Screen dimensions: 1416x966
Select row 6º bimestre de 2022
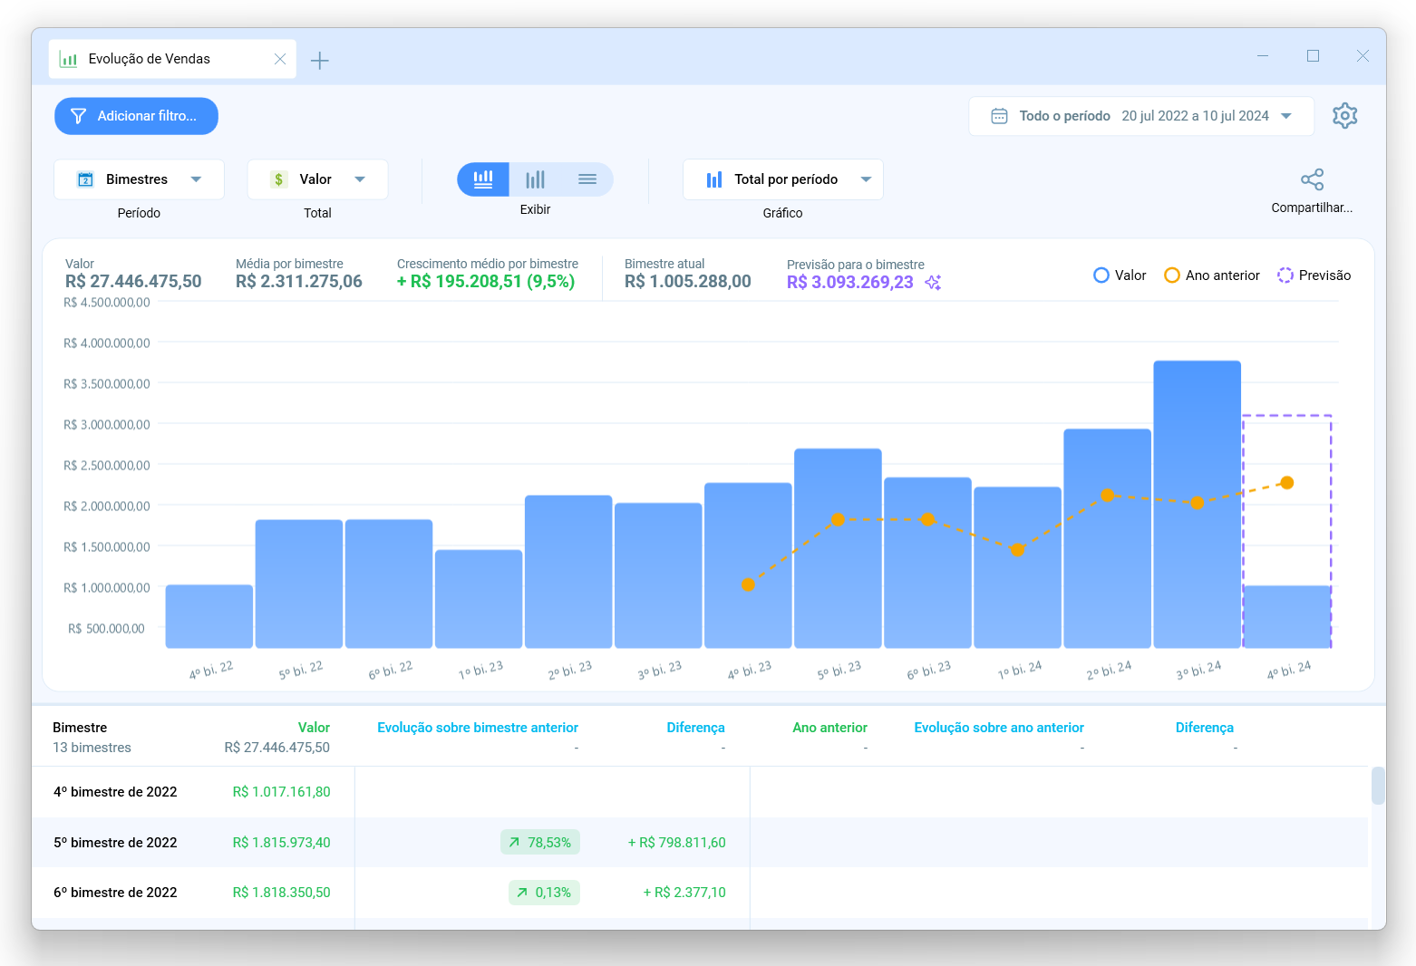[700, 893]
